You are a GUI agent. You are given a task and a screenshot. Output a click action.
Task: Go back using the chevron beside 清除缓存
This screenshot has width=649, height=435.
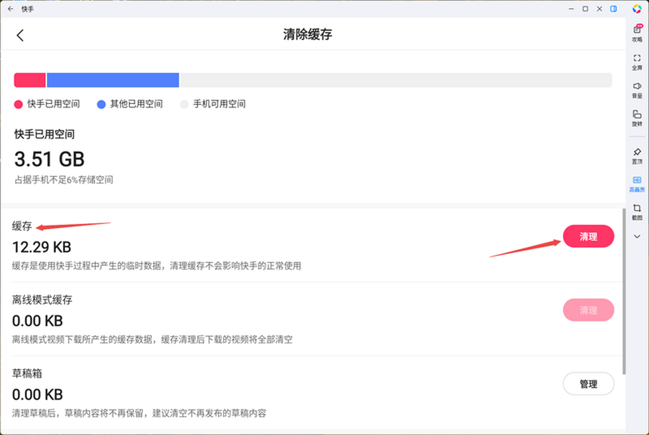(x=20, y=35)
